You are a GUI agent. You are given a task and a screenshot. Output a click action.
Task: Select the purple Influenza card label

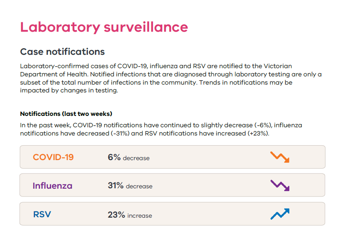click(53, 186)
